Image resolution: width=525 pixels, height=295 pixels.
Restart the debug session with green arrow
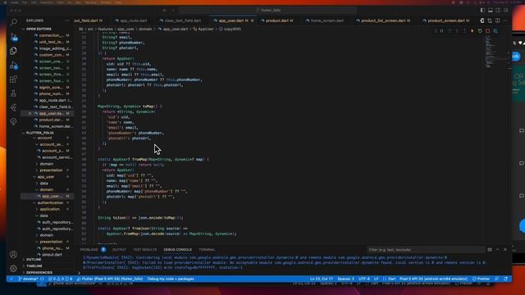click(x=480, y=31)
